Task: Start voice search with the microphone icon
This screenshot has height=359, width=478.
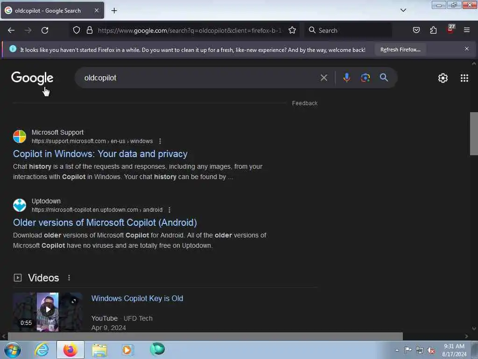Action: (346, 78)
